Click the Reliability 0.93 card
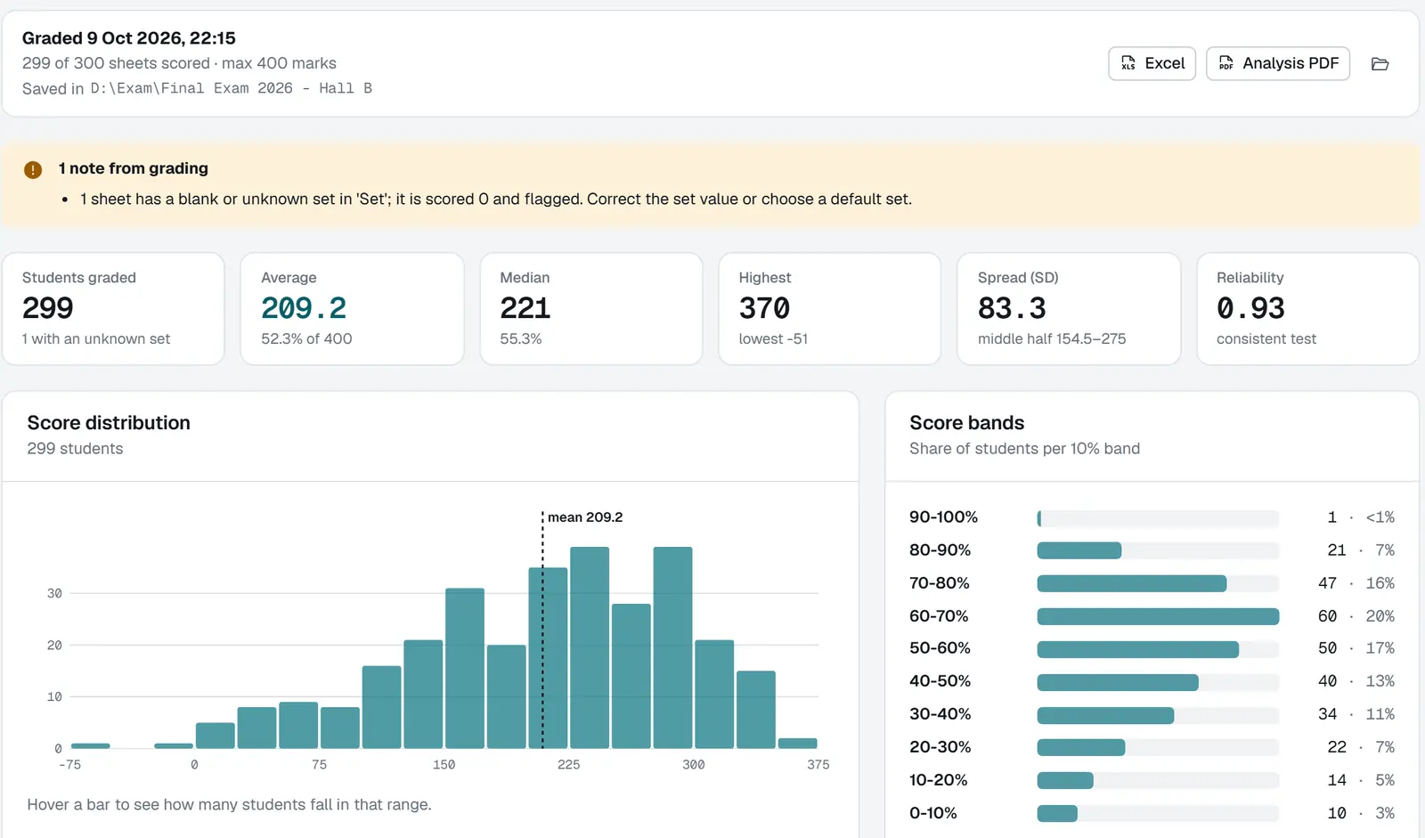Viewport: 1425px width, 838px height. click(1307, 309)
